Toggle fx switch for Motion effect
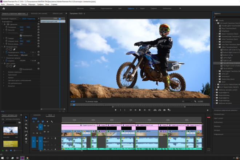The image size is (240, 160). pyautogui.click(x=5, y=24)
